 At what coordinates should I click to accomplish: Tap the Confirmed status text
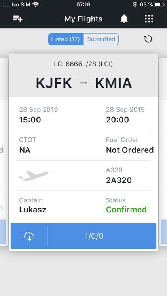click(126, 210)
